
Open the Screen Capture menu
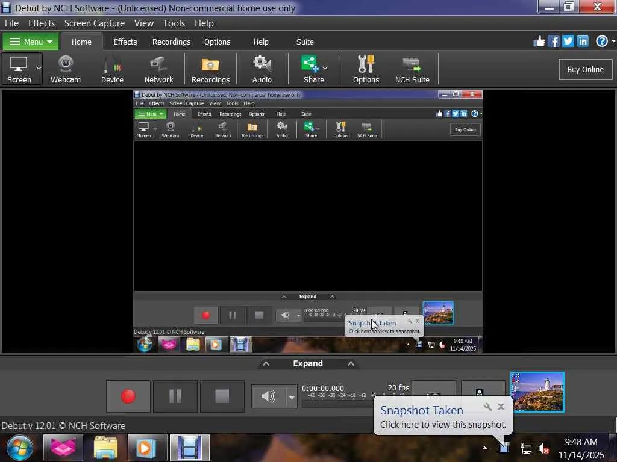pos(95,23)
